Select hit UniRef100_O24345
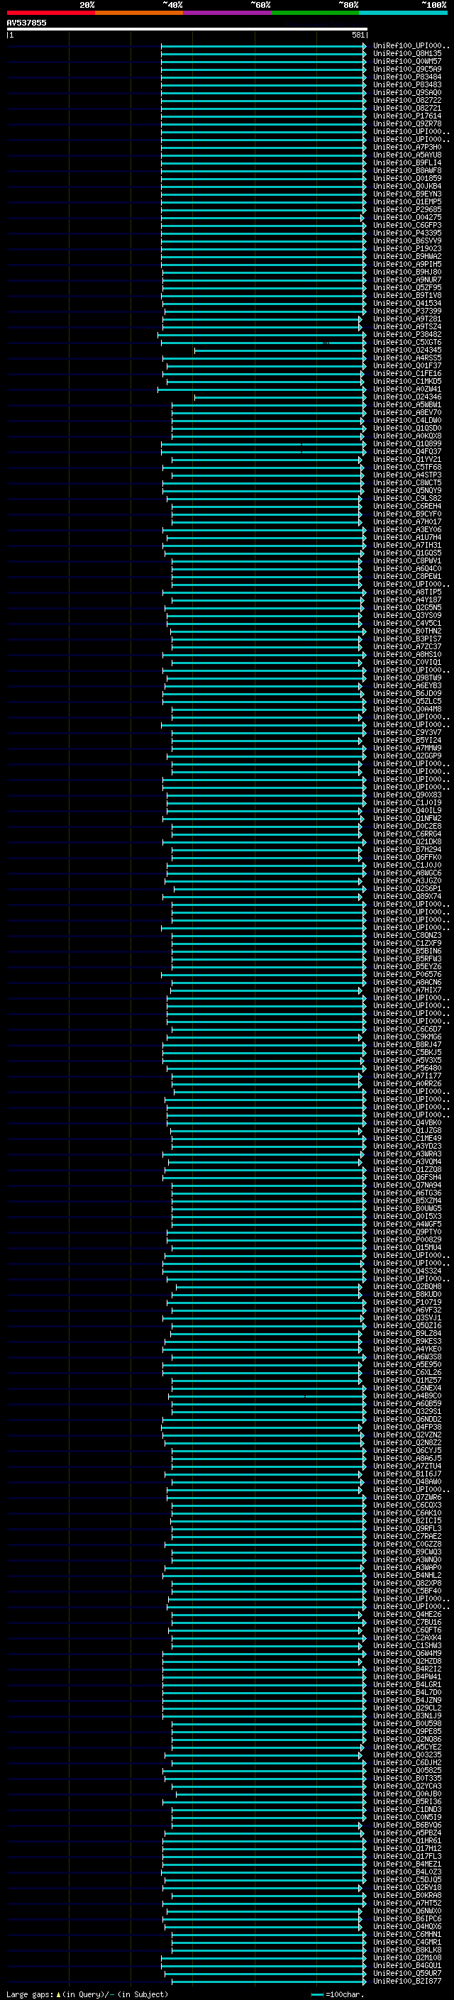454x2000 pixels. tap(406, 350)
